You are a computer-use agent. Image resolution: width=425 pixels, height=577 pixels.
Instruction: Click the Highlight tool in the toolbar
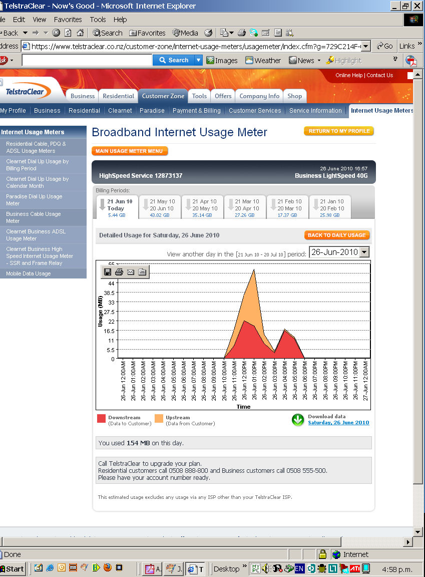click(344, 60)
